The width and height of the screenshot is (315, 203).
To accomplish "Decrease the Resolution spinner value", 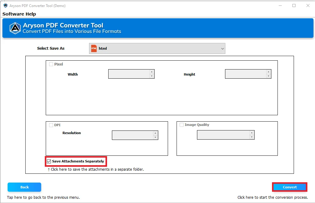I will coord(155,137).
